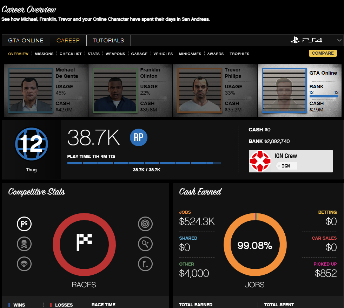The height and width of the screenshot is (308, 344).
Task: Switch to the CAREER tab
Action: (x=68, y=40)
